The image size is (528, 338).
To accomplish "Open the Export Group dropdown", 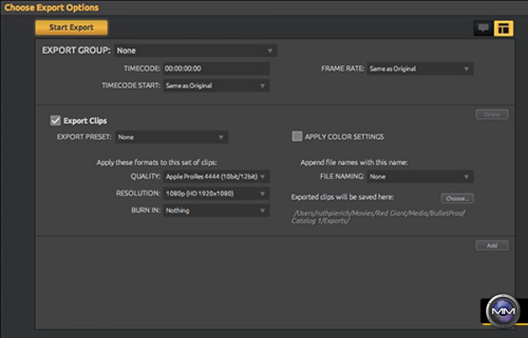I will coord(195,51).
